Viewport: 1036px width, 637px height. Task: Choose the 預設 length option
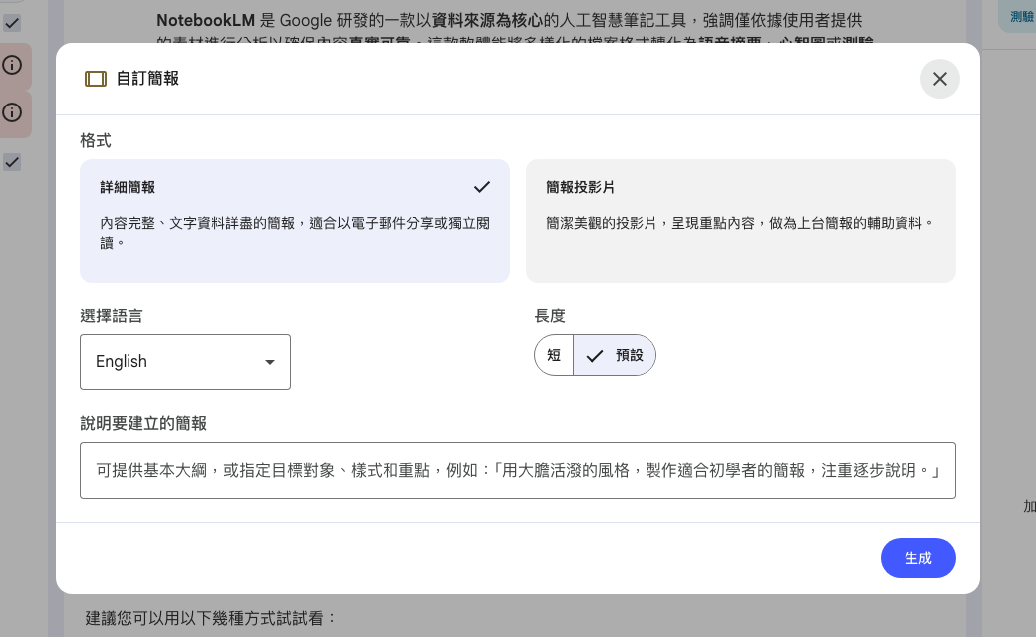[615, 355]
